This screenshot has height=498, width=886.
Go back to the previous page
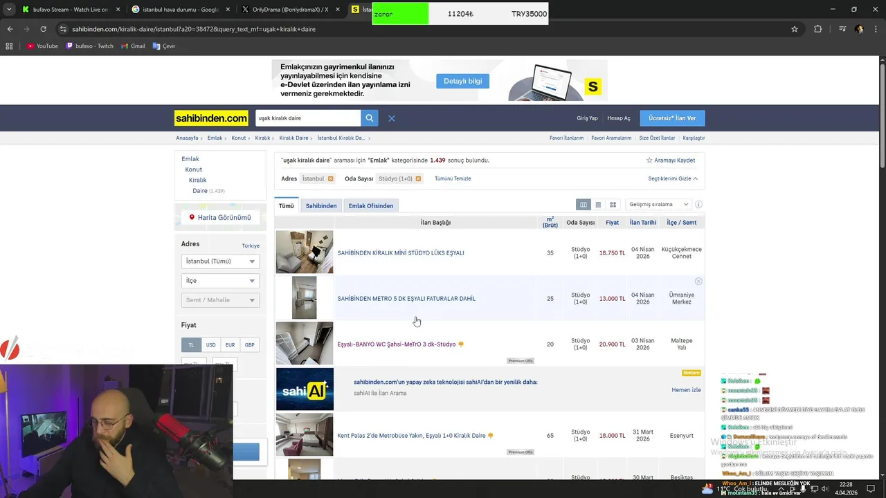click(10, 29)
